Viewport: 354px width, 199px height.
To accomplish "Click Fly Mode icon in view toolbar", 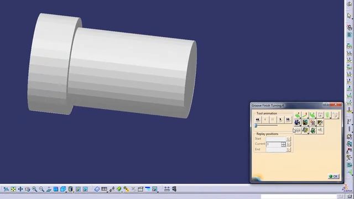I will (x=6, y=189).
